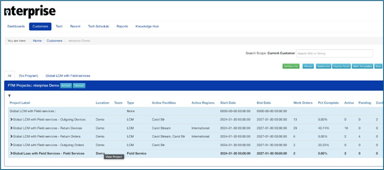Sort by the Team column header
384x170 pixels.
(x=118, y=103)
